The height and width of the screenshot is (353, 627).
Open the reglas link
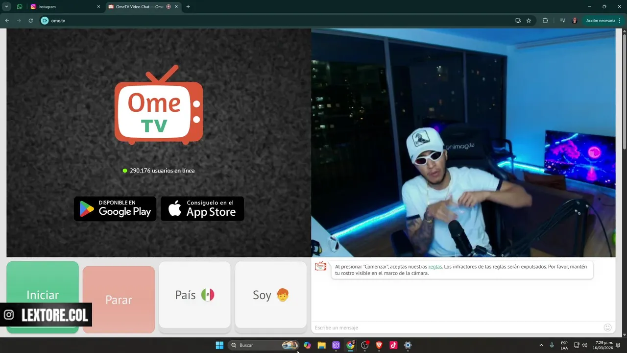coord(435,267)
